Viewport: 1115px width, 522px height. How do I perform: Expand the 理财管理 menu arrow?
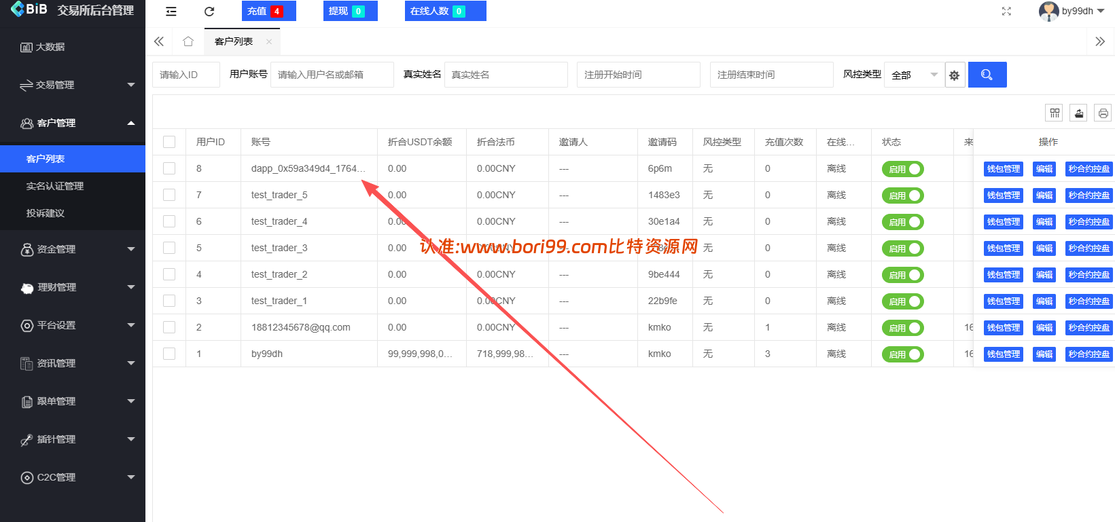click(x=131, y=287)
